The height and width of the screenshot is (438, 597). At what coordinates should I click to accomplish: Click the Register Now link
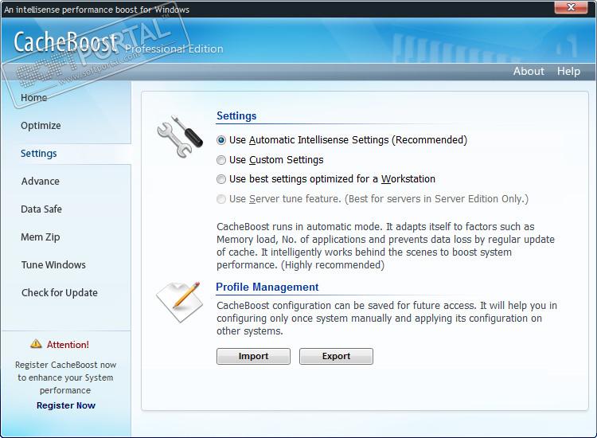pos(66,405)
